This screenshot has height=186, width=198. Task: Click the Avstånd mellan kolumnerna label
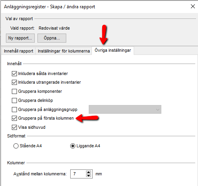[x=40, y=174]
